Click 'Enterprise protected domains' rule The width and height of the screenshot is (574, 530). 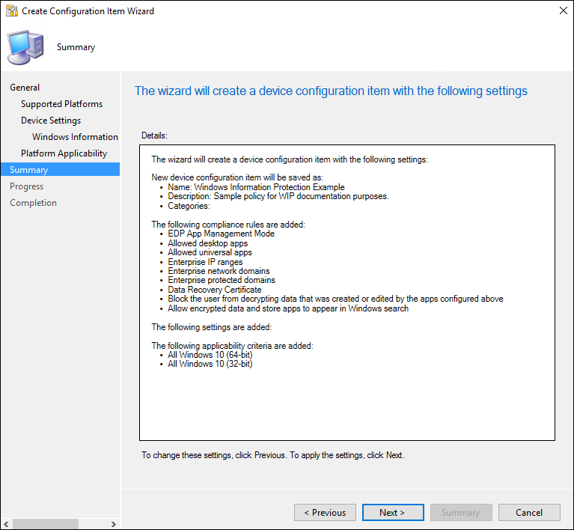[x=222, y=280]
